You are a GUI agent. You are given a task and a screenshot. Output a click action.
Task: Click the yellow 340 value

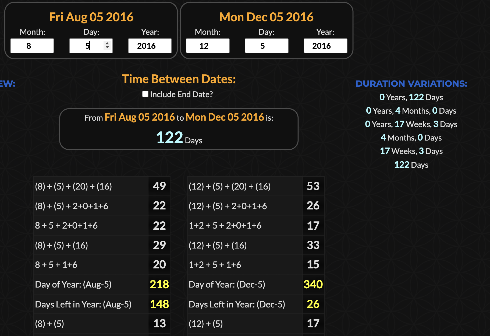tap(313, 285)
